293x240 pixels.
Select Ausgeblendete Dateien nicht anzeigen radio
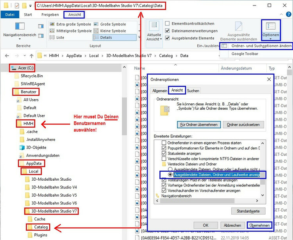(x=170, y=169)
